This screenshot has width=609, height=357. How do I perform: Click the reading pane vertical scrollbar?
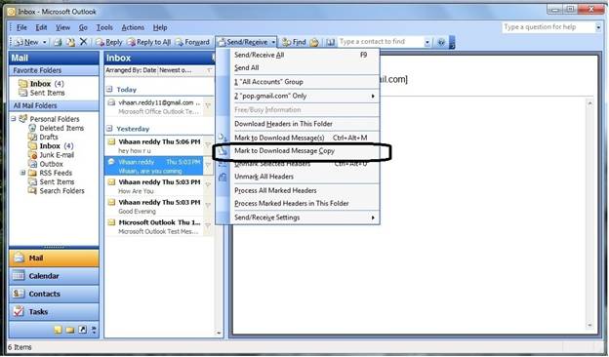coord(589,214)
